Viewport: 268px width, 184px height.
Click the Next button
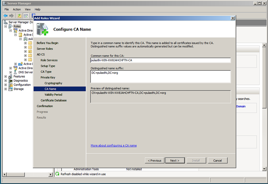click(175, 160)
